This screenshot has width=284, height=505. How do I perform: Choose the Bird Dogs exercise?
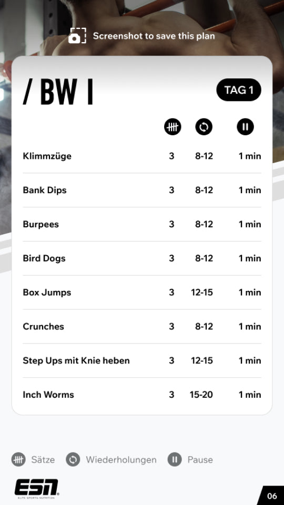tap(142, 258)
